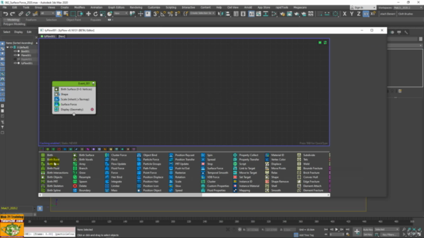
Task: Add the Surface Force operator from list
Action: pyautogui.click(x=212, y=169)
